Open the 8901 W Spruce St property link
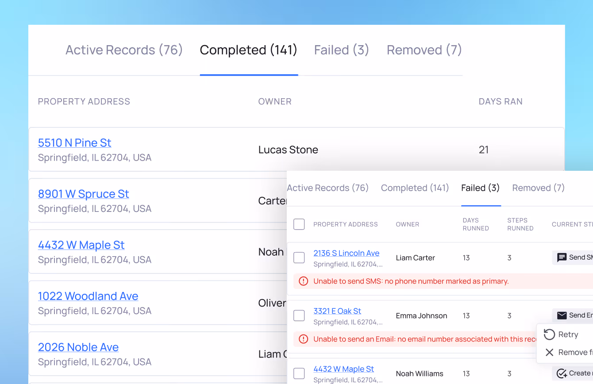Screen dimensions: 593x384 83,194
